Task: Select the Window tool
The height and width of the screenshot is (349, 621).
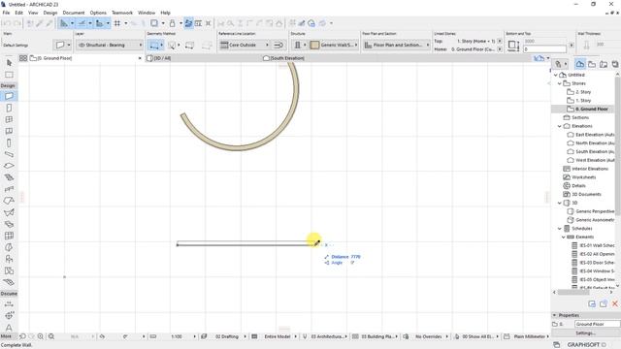Action: click(x=9, y=119)
